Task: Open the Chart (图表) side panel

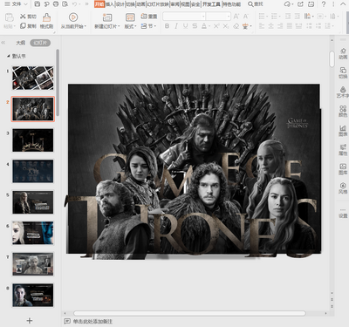Action: [343, 130]
